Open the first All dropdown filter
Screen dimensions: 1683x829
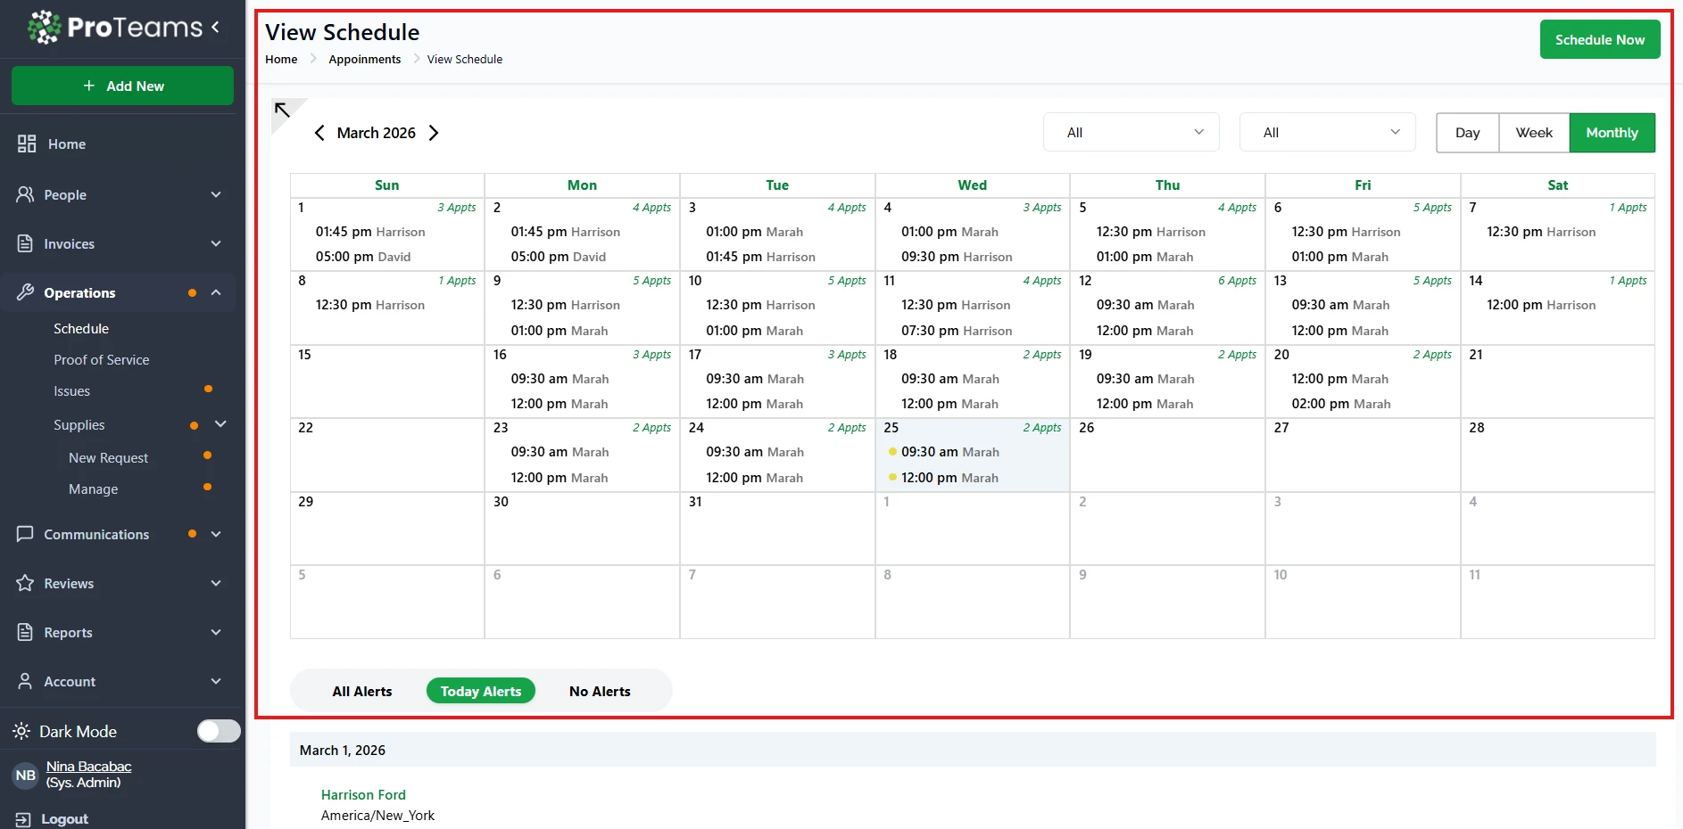point(1131,133)
